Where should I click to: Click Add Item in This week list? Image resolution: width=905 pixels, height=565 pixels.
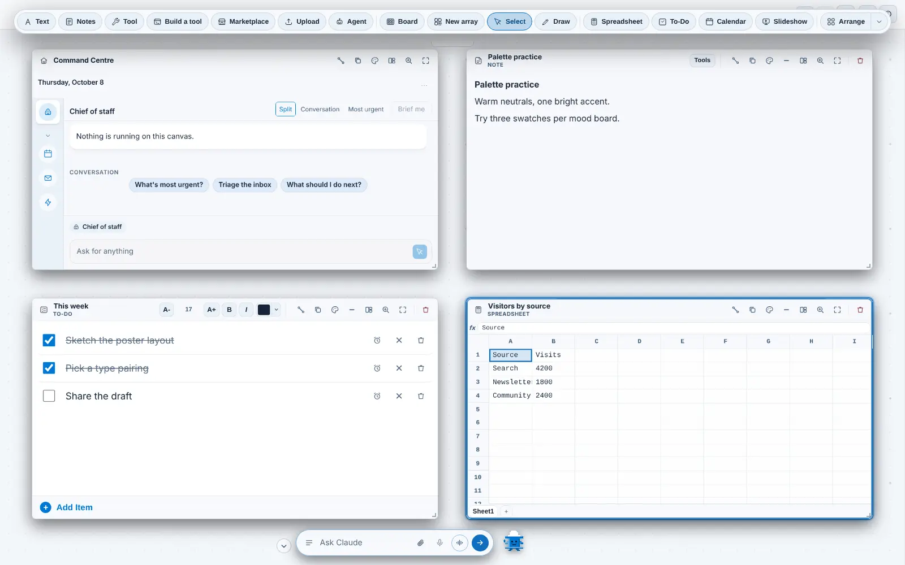click(67, 507)
